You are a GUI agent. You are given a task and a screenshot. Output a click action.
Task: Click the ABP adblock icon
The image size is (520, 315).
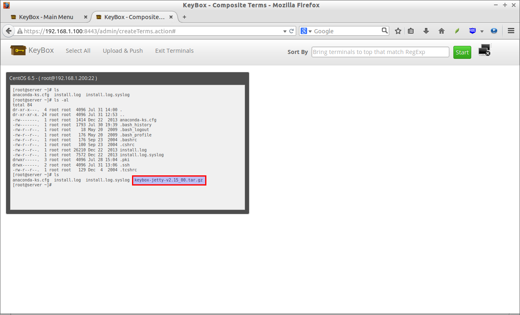click(472, 31)
